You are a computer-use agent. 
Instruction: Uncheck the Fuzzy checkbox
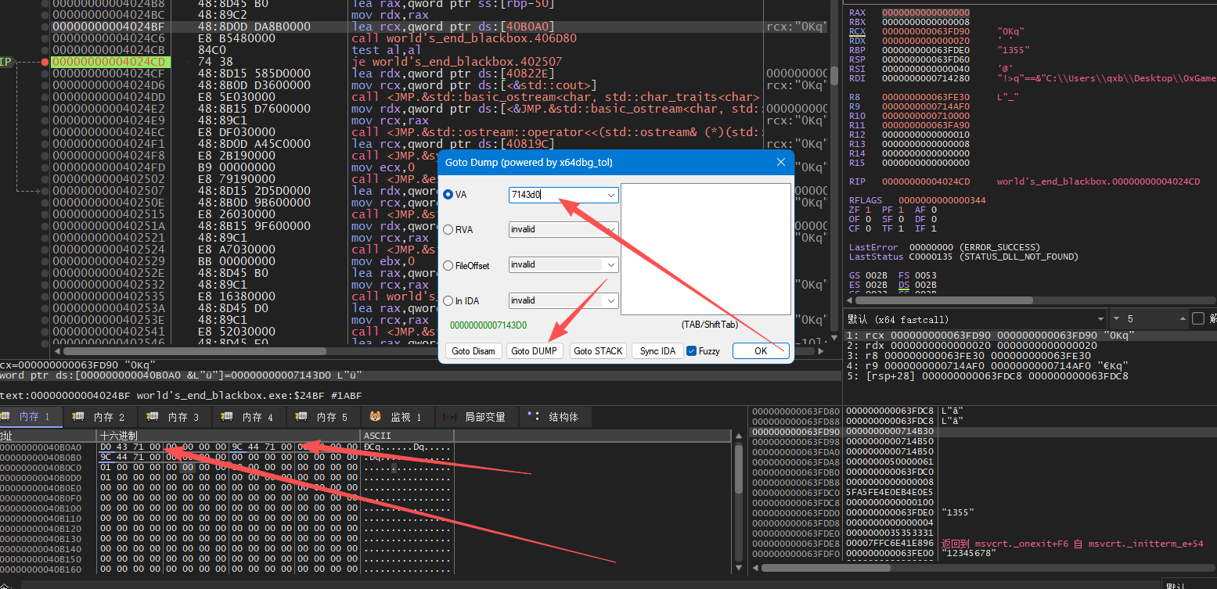691,351
